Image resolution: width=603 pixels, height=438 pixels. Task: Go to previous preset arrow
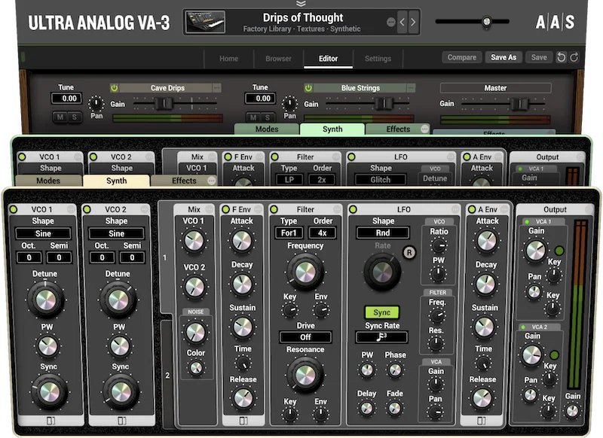(x=402, y=23)
